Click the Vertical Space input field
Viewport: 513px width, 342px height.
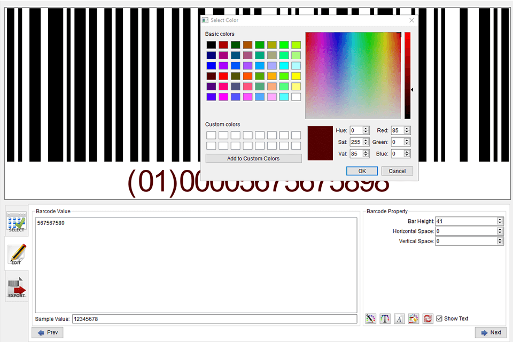tap(466, 241)
